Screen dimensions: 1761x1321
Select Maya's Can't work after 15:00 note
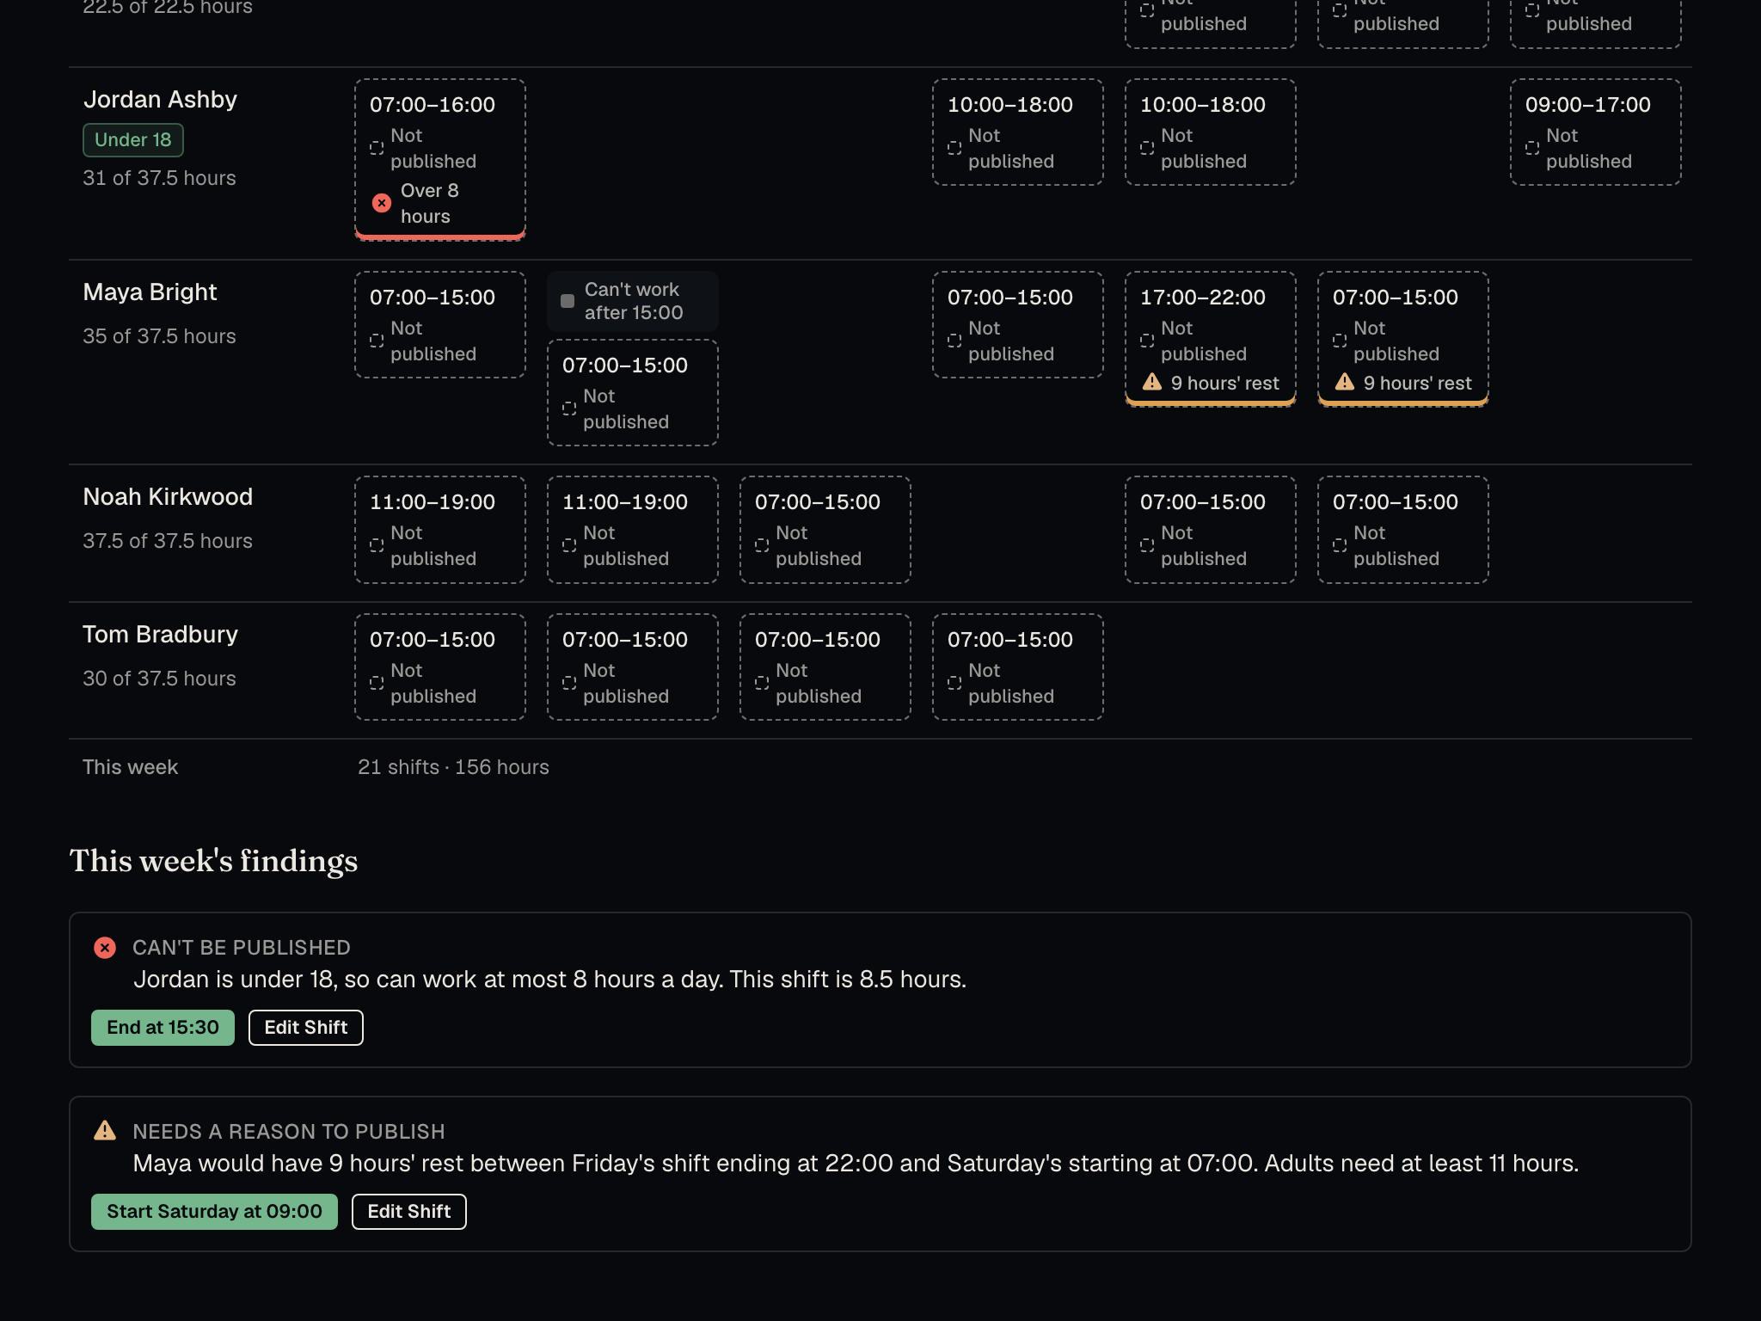pos(633,301)
